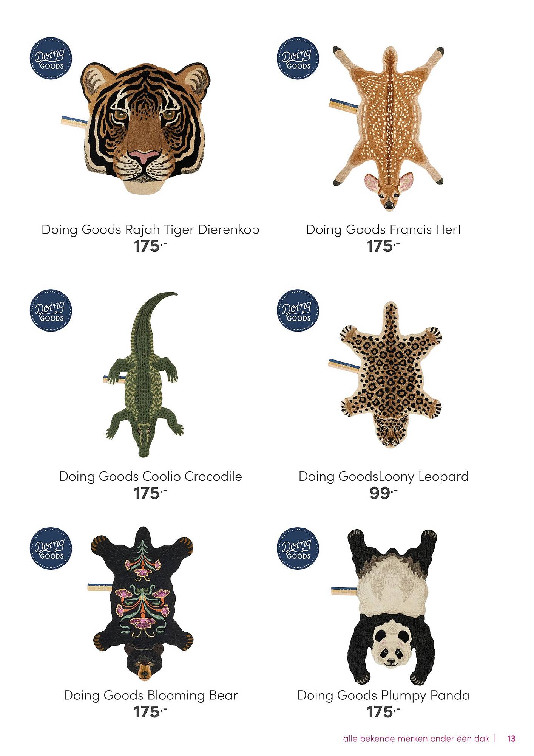Click the 99.- Loony Leopard price
Viewport: 534px width, 756px height.
(383, 493)
